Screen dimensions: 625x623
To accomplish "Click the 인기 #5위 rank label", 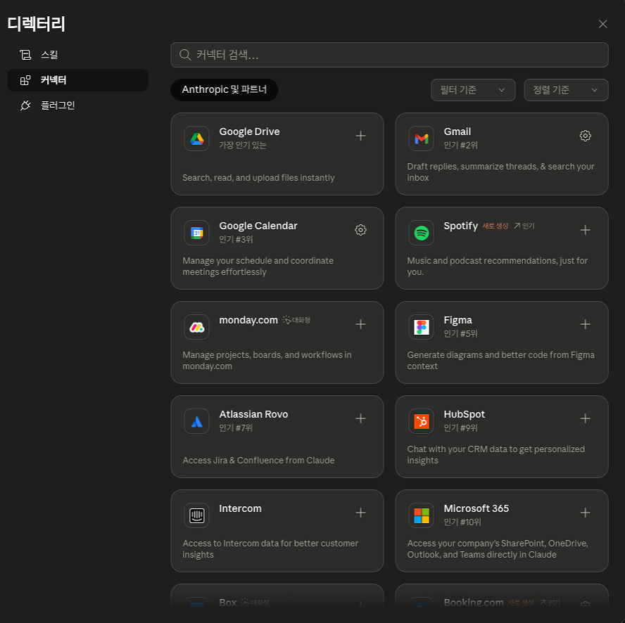I will (460, 333).
